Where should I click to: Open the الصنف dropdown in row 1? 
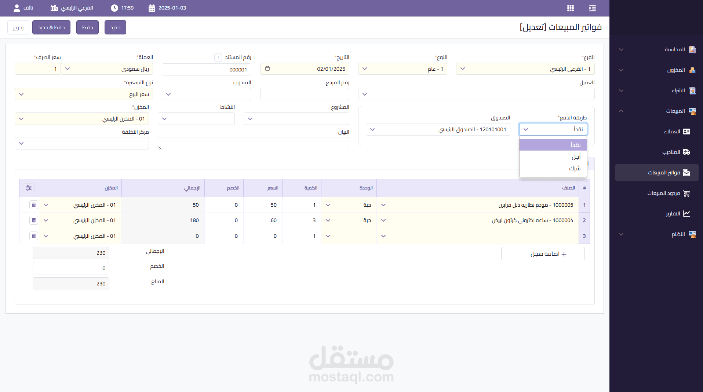click(x=478, y=205)
